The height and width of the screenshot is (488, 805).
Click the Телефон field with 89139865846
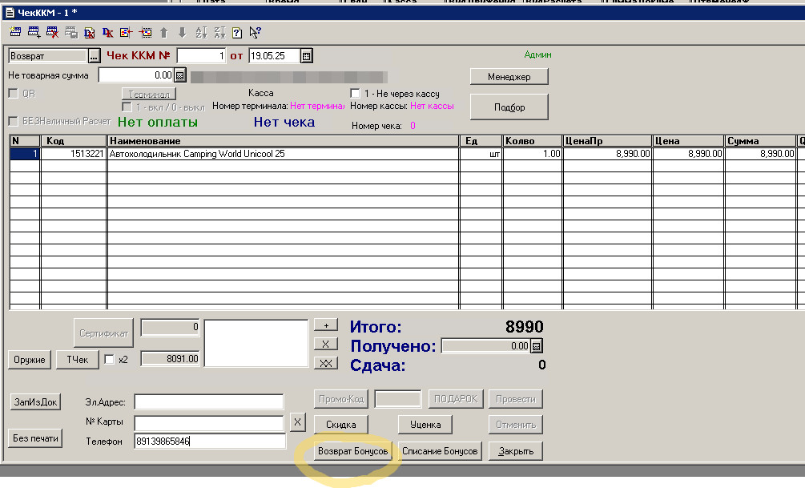point(210,442)
